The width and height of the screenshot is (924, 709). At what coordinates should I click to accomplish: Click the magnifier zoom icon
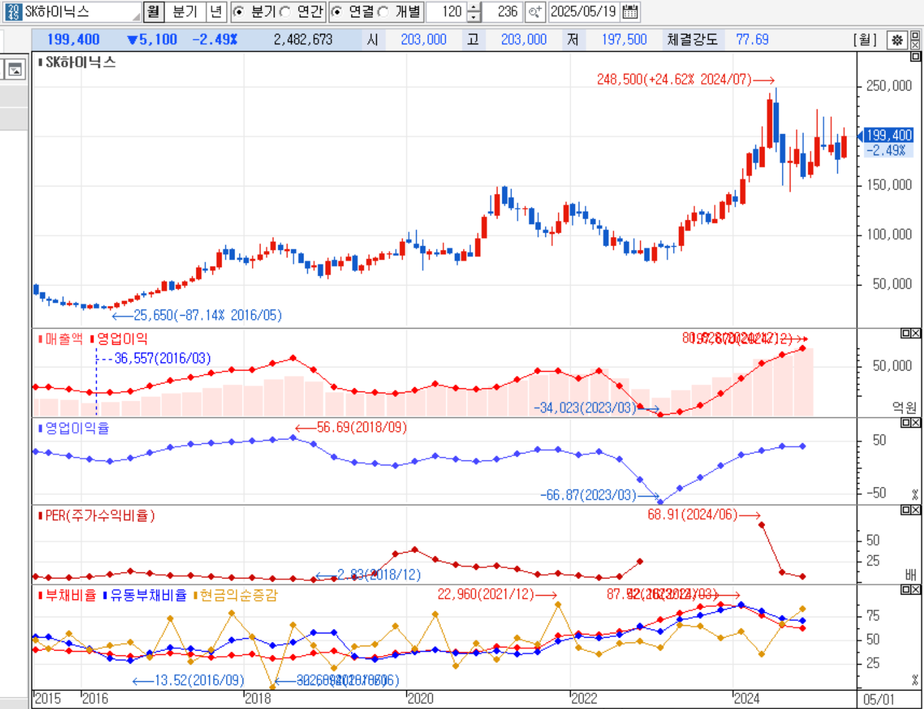click(535, 12)
